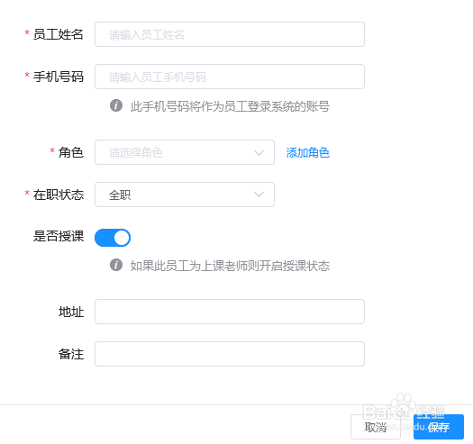Open the 在职状态 dropdown showing 全职
Viewport: 473px width, 444px height.
click(x=185, y=195)
